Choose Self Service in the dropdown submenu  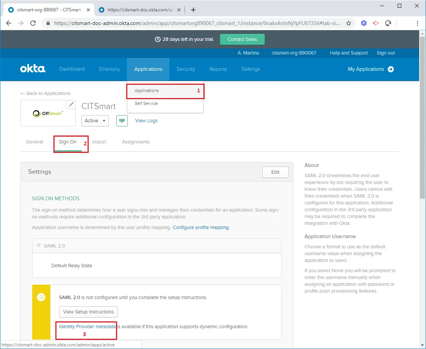(x=146, y=103)
